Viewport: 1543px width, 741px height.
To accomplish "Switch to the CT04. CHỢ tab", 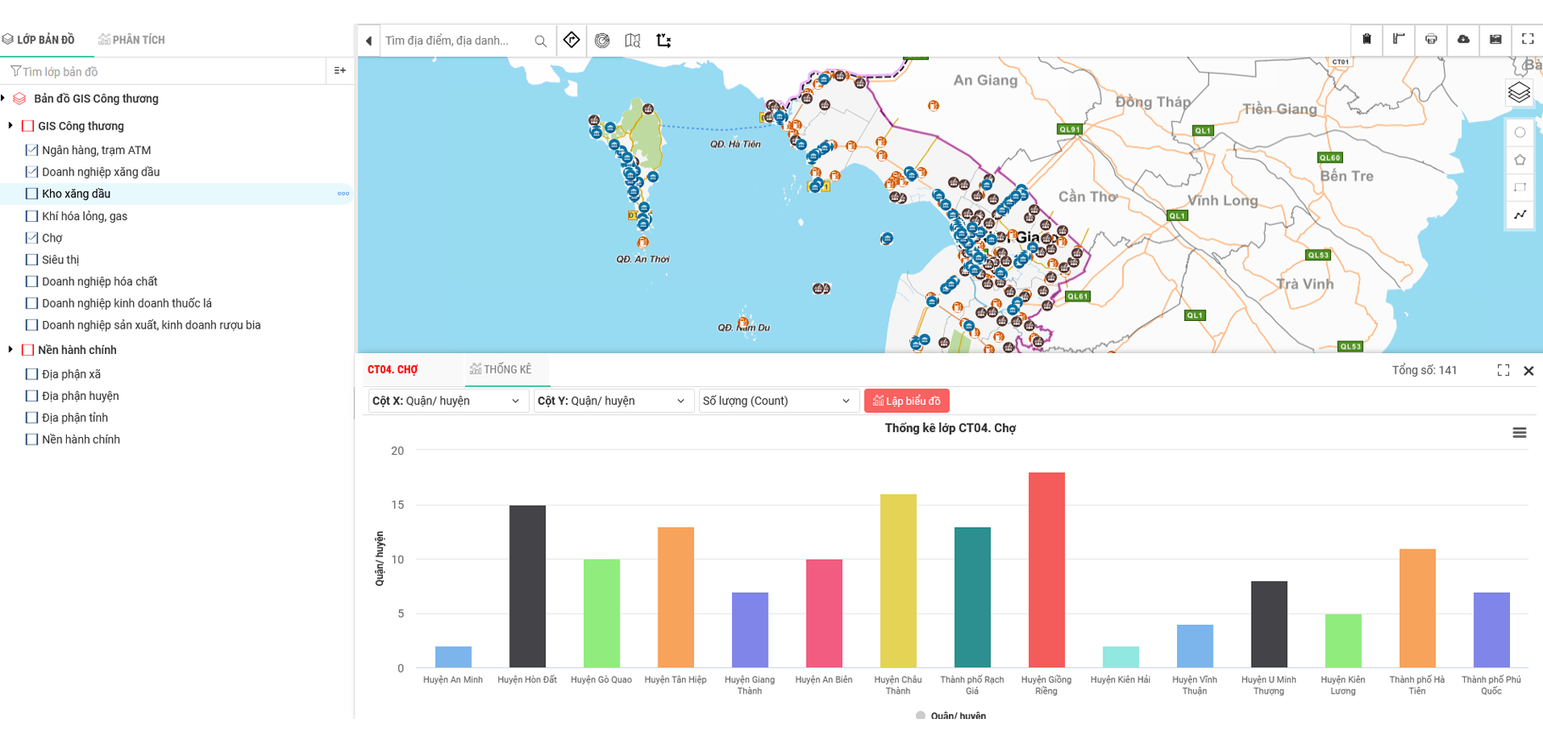I will coord(392,370).
